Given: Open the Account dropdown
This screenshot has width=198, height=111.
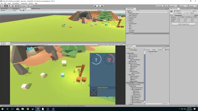Looking at the screenshot, I should [173, 6].
